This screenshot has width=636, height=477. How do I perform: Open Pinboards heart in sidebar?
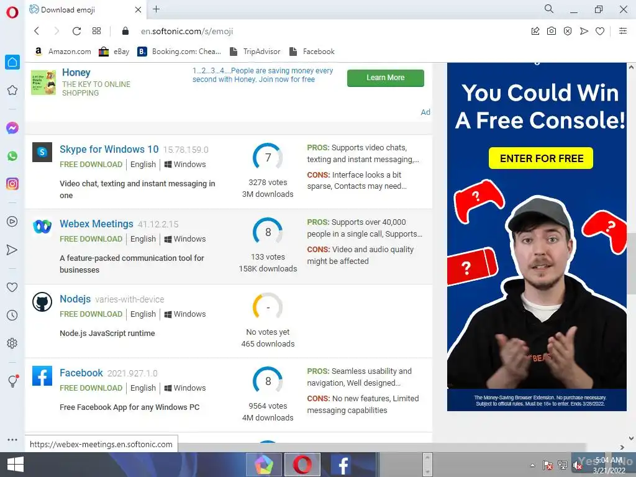click(12, 287)
